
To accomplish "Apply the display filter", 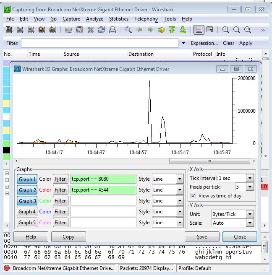I will tap(246, 43).
